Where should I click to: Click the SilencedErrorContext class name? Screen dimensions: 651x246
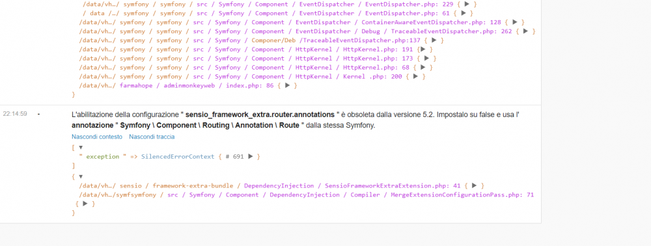click(178, 157)
